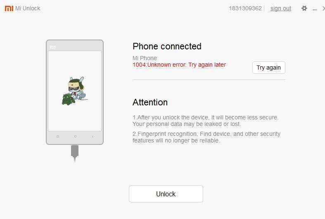The image size is (325, 219).
Task: Minimize the Mi Unlock window
Action: pos(315,9)
